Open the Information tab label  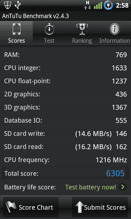(x=114, y=41)
